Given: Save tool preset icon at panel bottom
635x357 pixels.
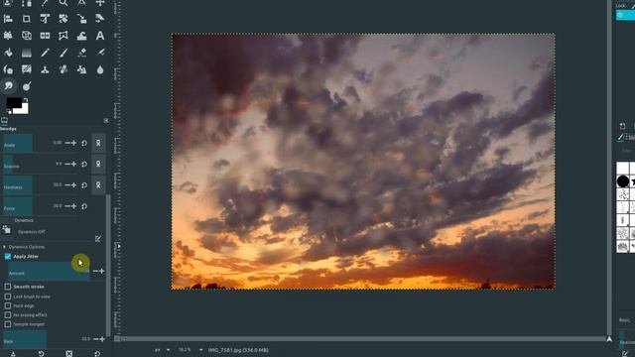Looking at the screenshot, I should point(13,353).
